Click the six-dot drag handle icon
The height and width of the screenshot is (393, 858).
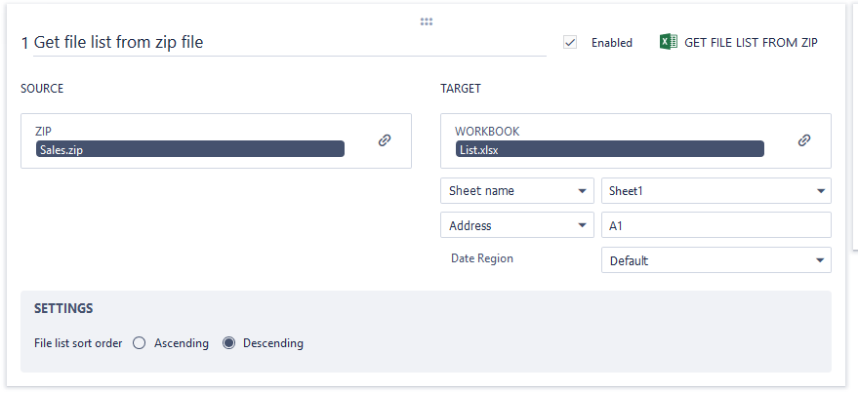coord(427,21)
